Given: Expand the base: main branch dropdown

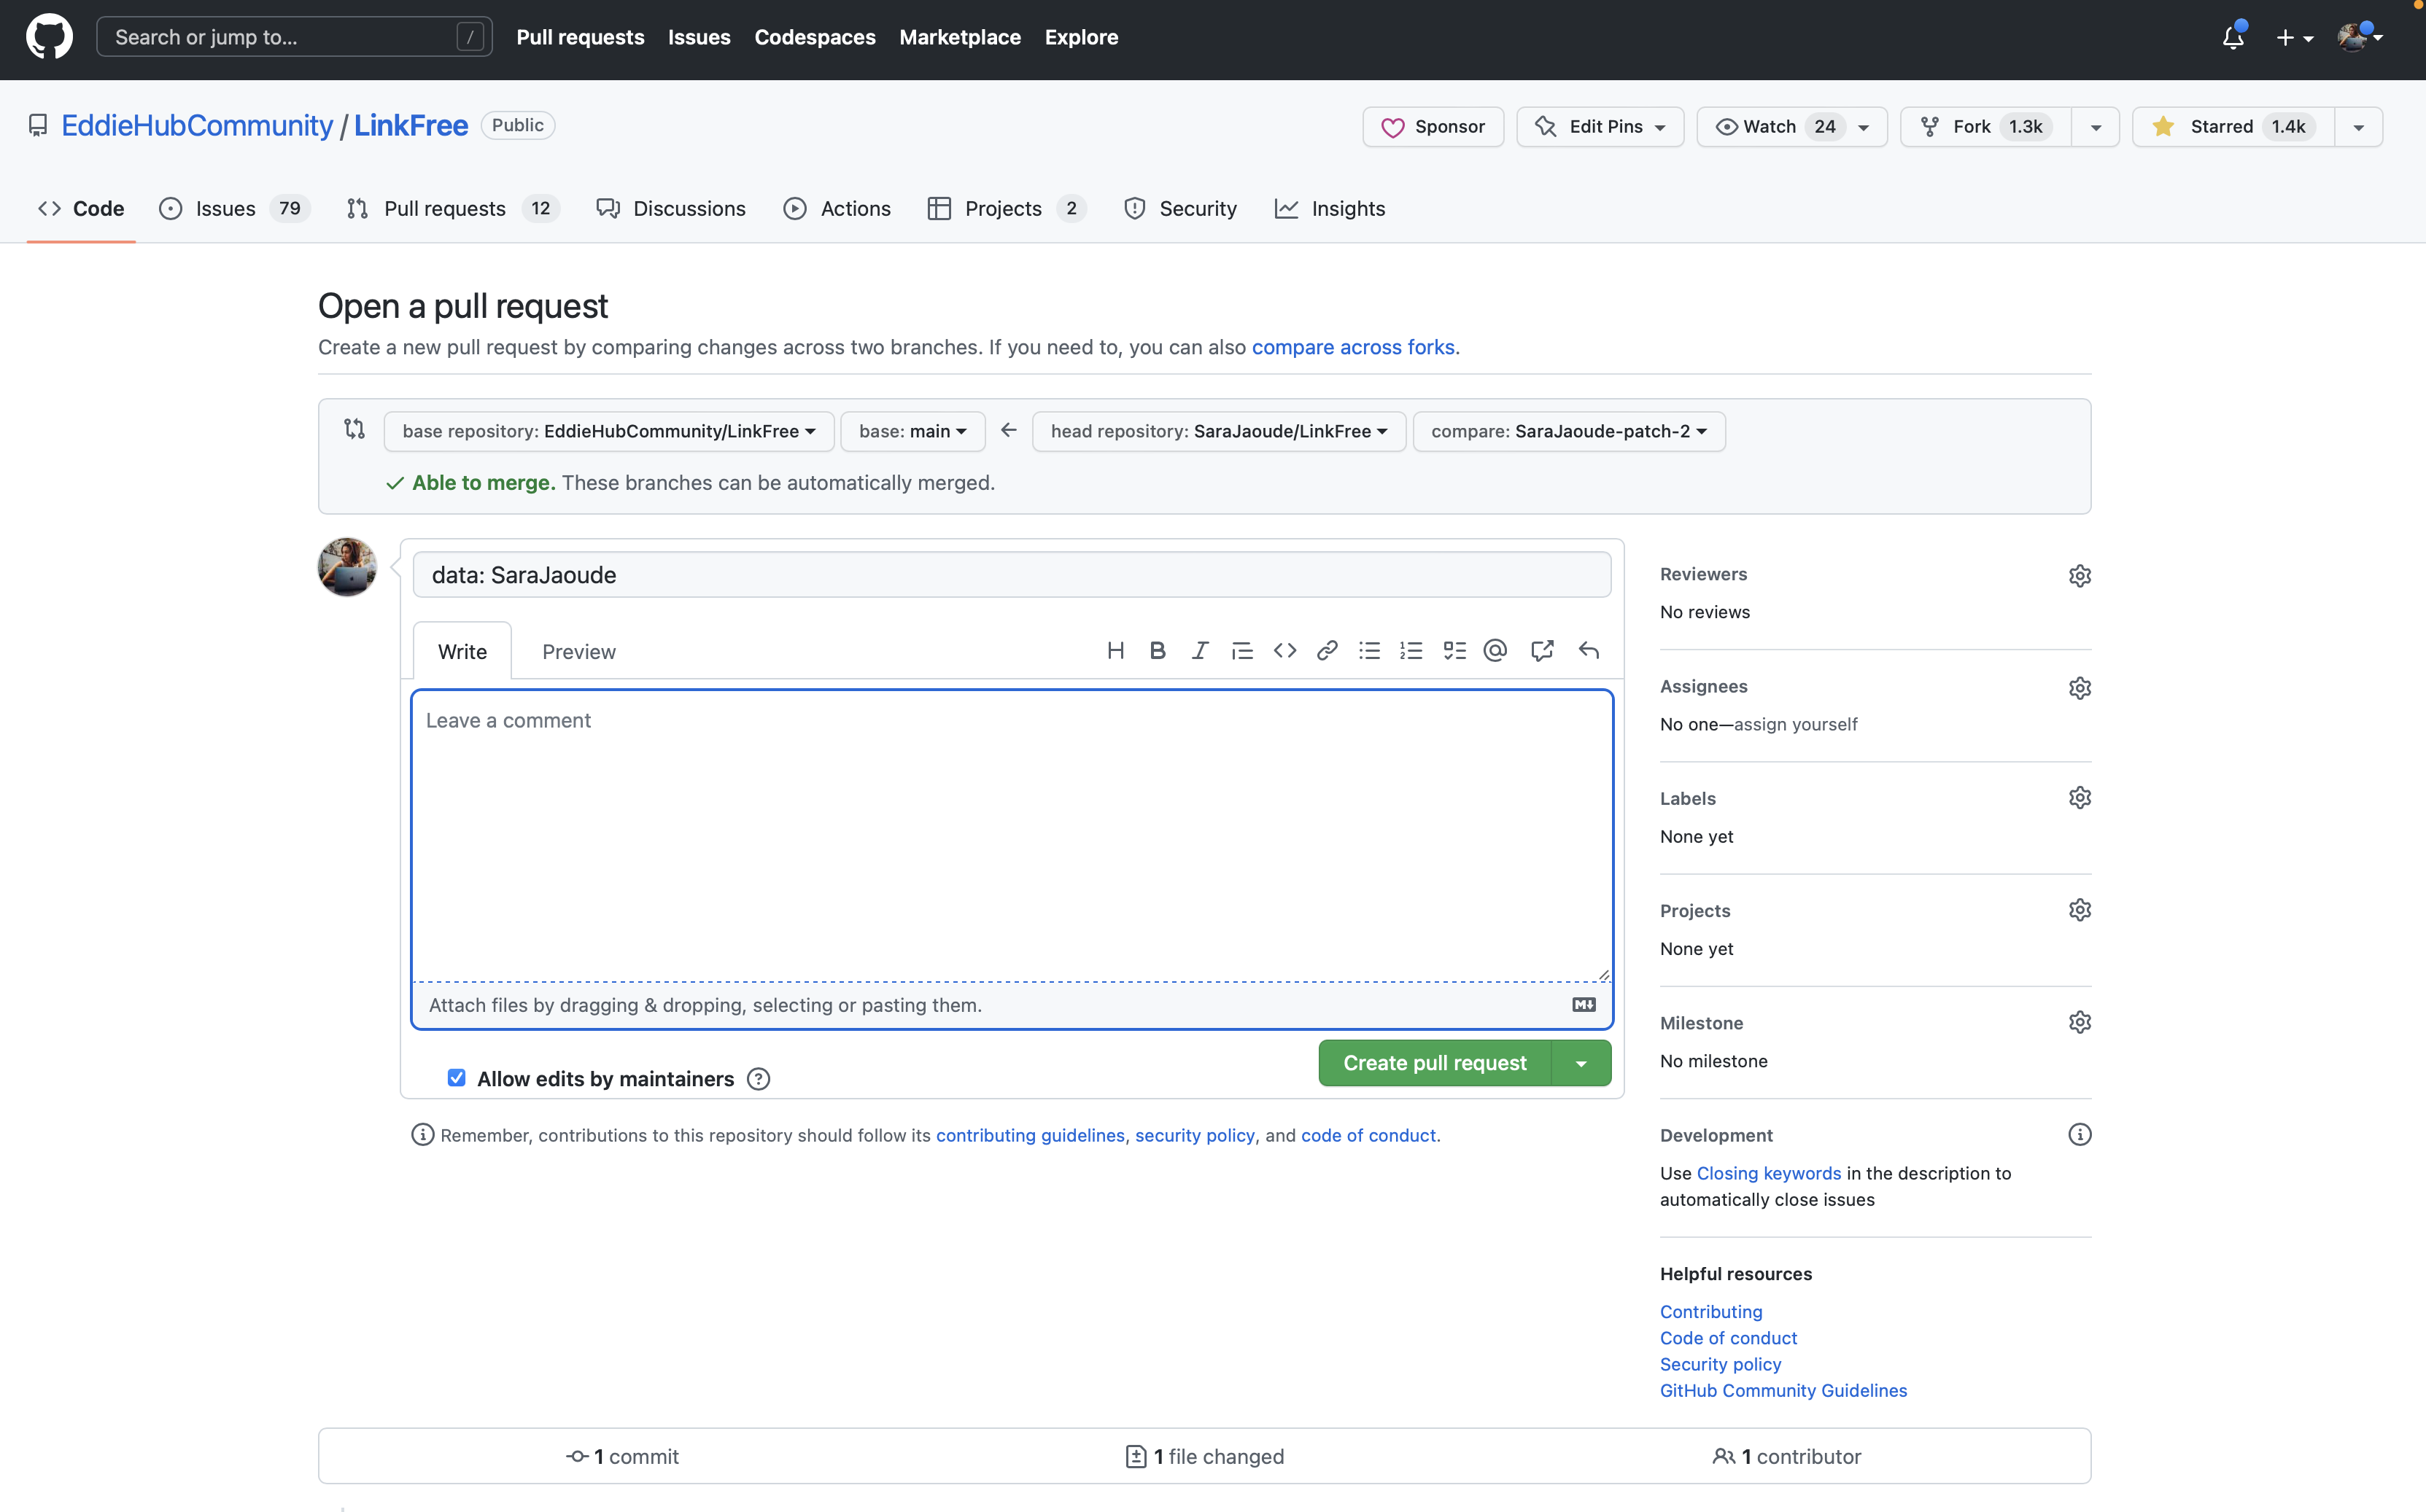Looking at the screenshot, I should pyautogui.click(x=912, y=431).
